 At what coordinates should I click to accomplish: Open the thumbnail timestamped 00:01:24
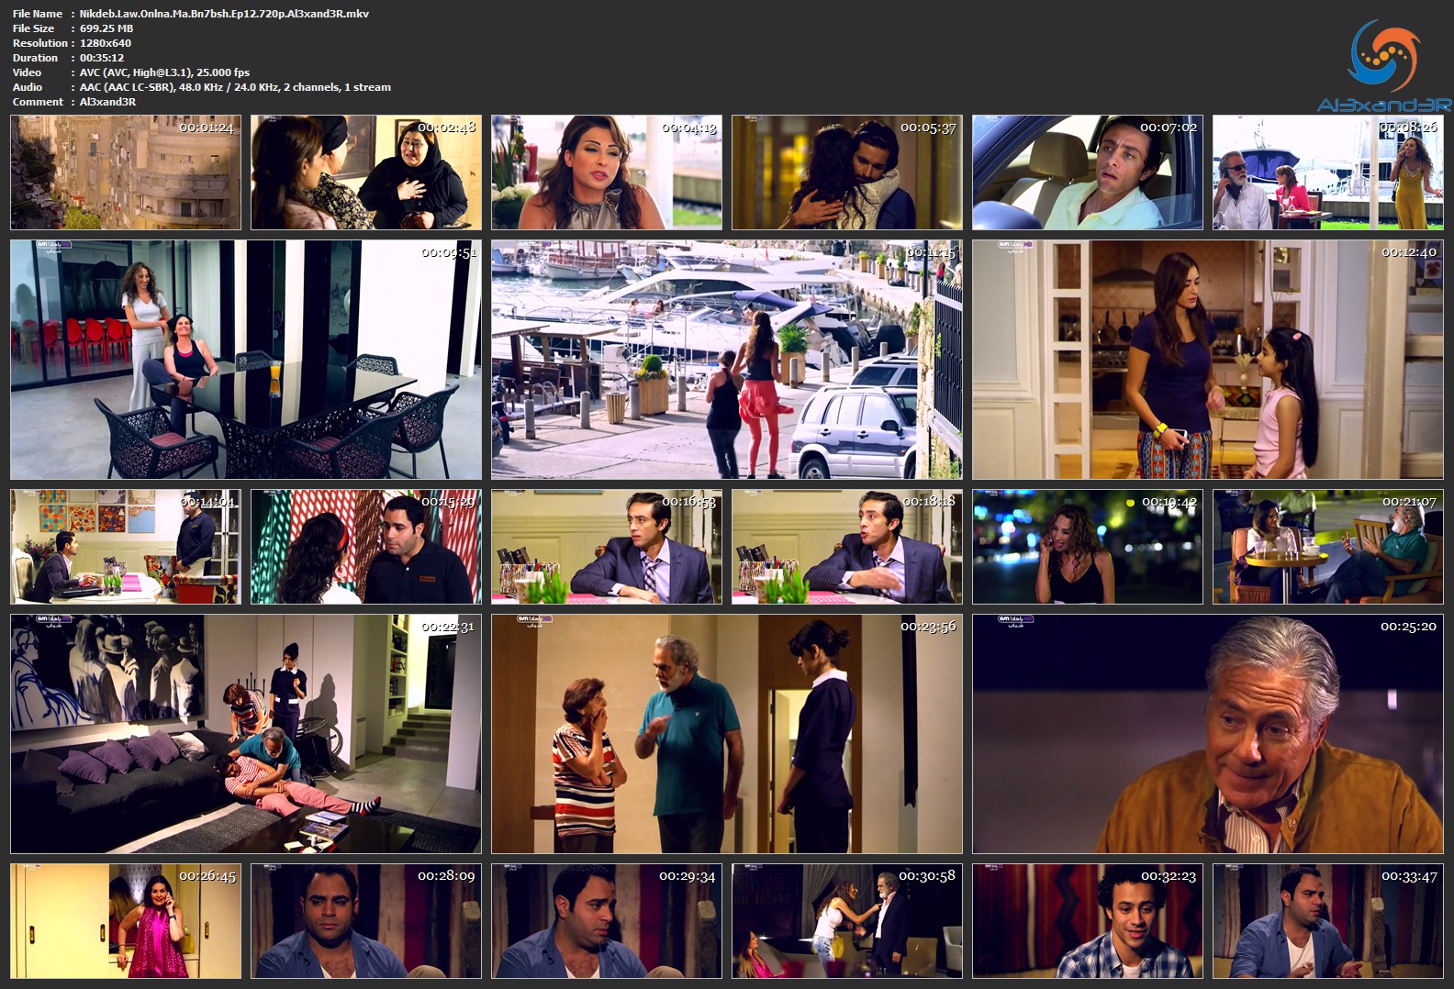126,172
